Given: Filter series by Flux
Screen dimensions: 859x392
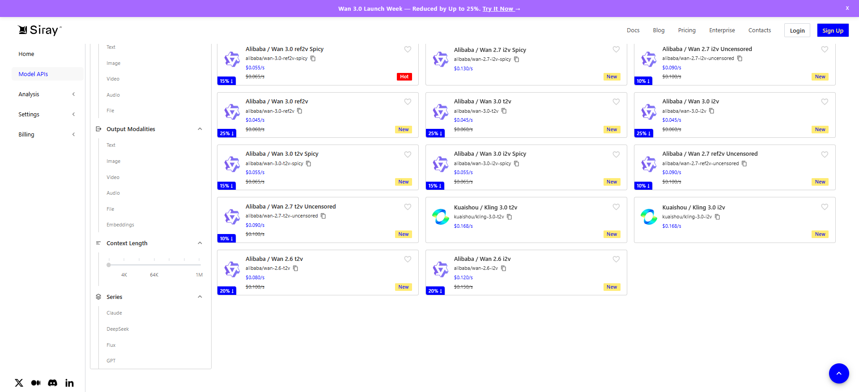Looking at the screenshot, I should [x=111, y=345].
